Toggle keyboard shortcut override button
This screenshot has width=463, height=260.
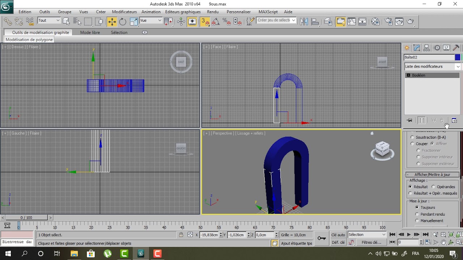pyautogui.click(x=192, y=22)
